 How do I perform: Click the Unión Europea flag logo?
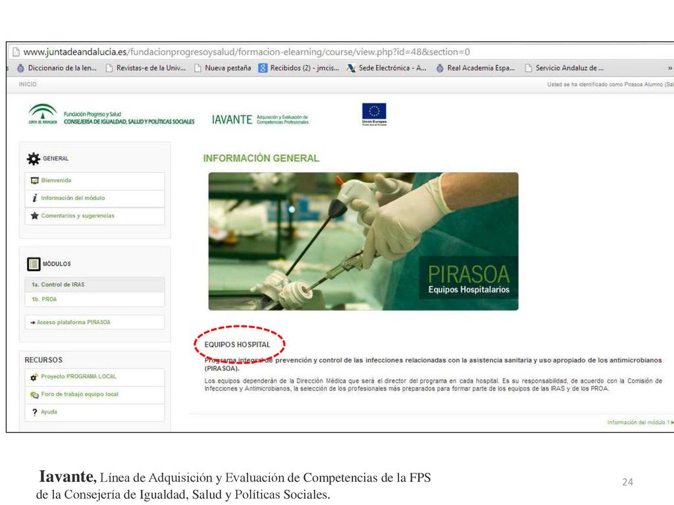[374, 114]
